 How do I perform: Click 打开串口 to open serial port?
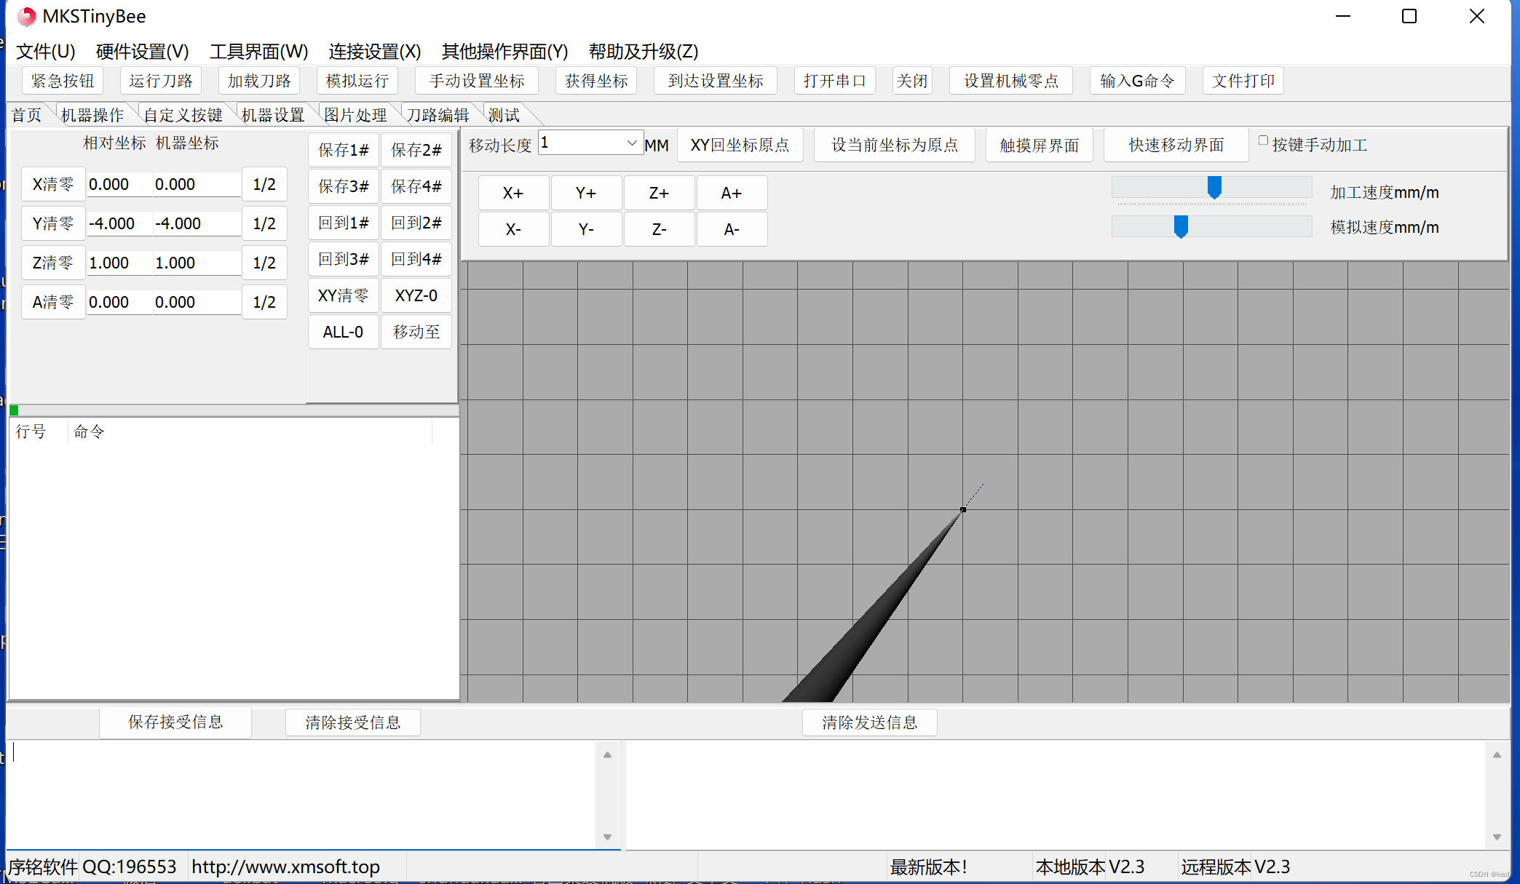pos(834,81)
